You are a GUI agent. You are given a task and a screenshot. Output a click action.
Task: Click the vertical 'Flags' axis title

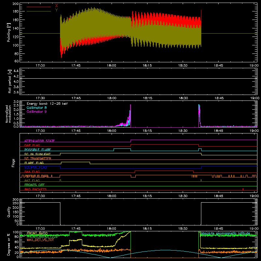point(13,163)
